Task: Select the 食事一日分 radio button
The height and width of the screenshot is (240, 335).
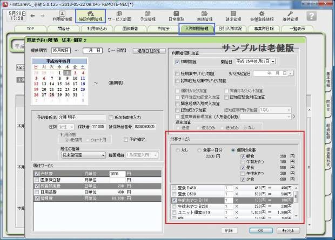Action: click(199, 150)
